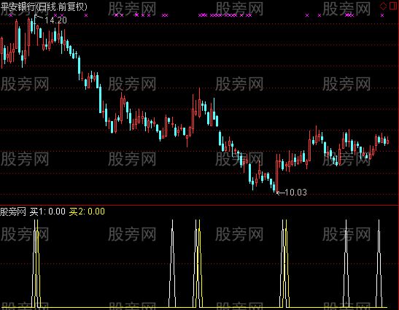This screenshot has width=399, height=310.
Task: Click the highest candle beside the 14.20 label
Action: tap(35, 23)
